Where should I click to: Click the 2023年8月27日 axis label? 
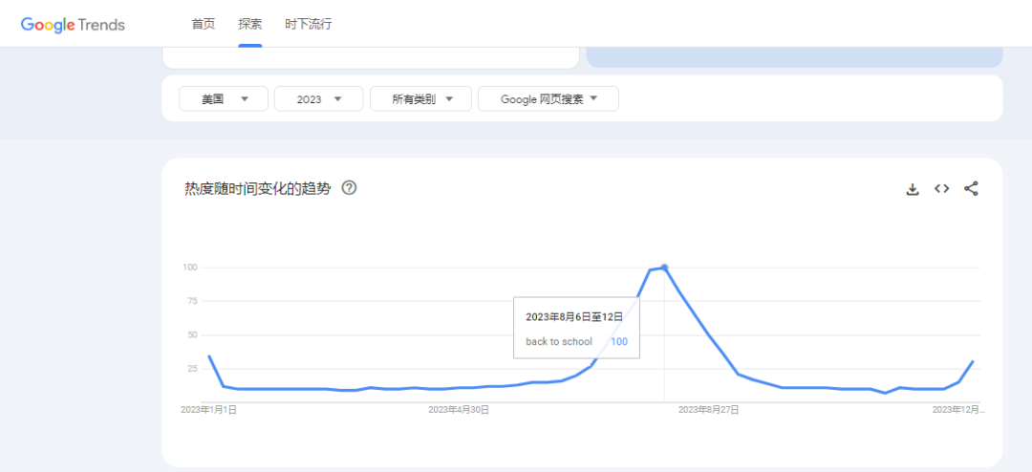[x=709, y=410]
